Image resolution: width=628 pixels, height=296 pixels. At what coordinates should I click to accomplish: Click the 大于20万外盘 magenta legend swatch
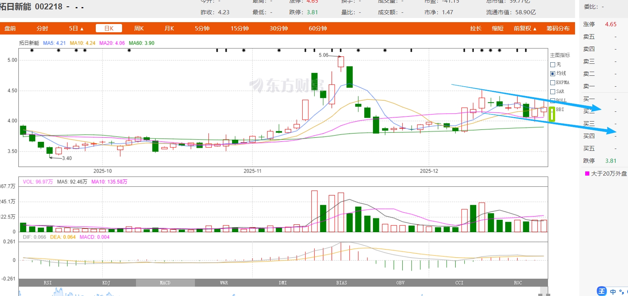click(587, 174)
